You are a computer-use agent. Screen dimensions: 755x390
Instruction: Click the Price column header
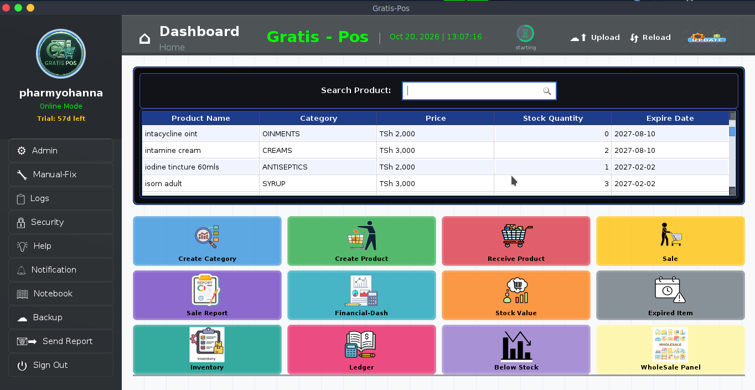pos(436,118)
